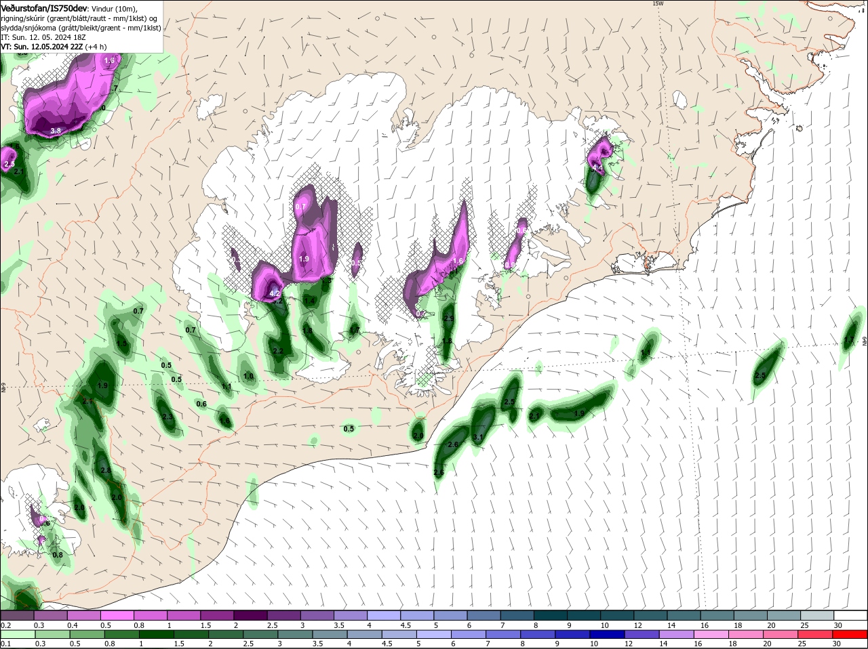
Task: Click the snow-scale swatch starting at 0.2
Action: point(17,616)
